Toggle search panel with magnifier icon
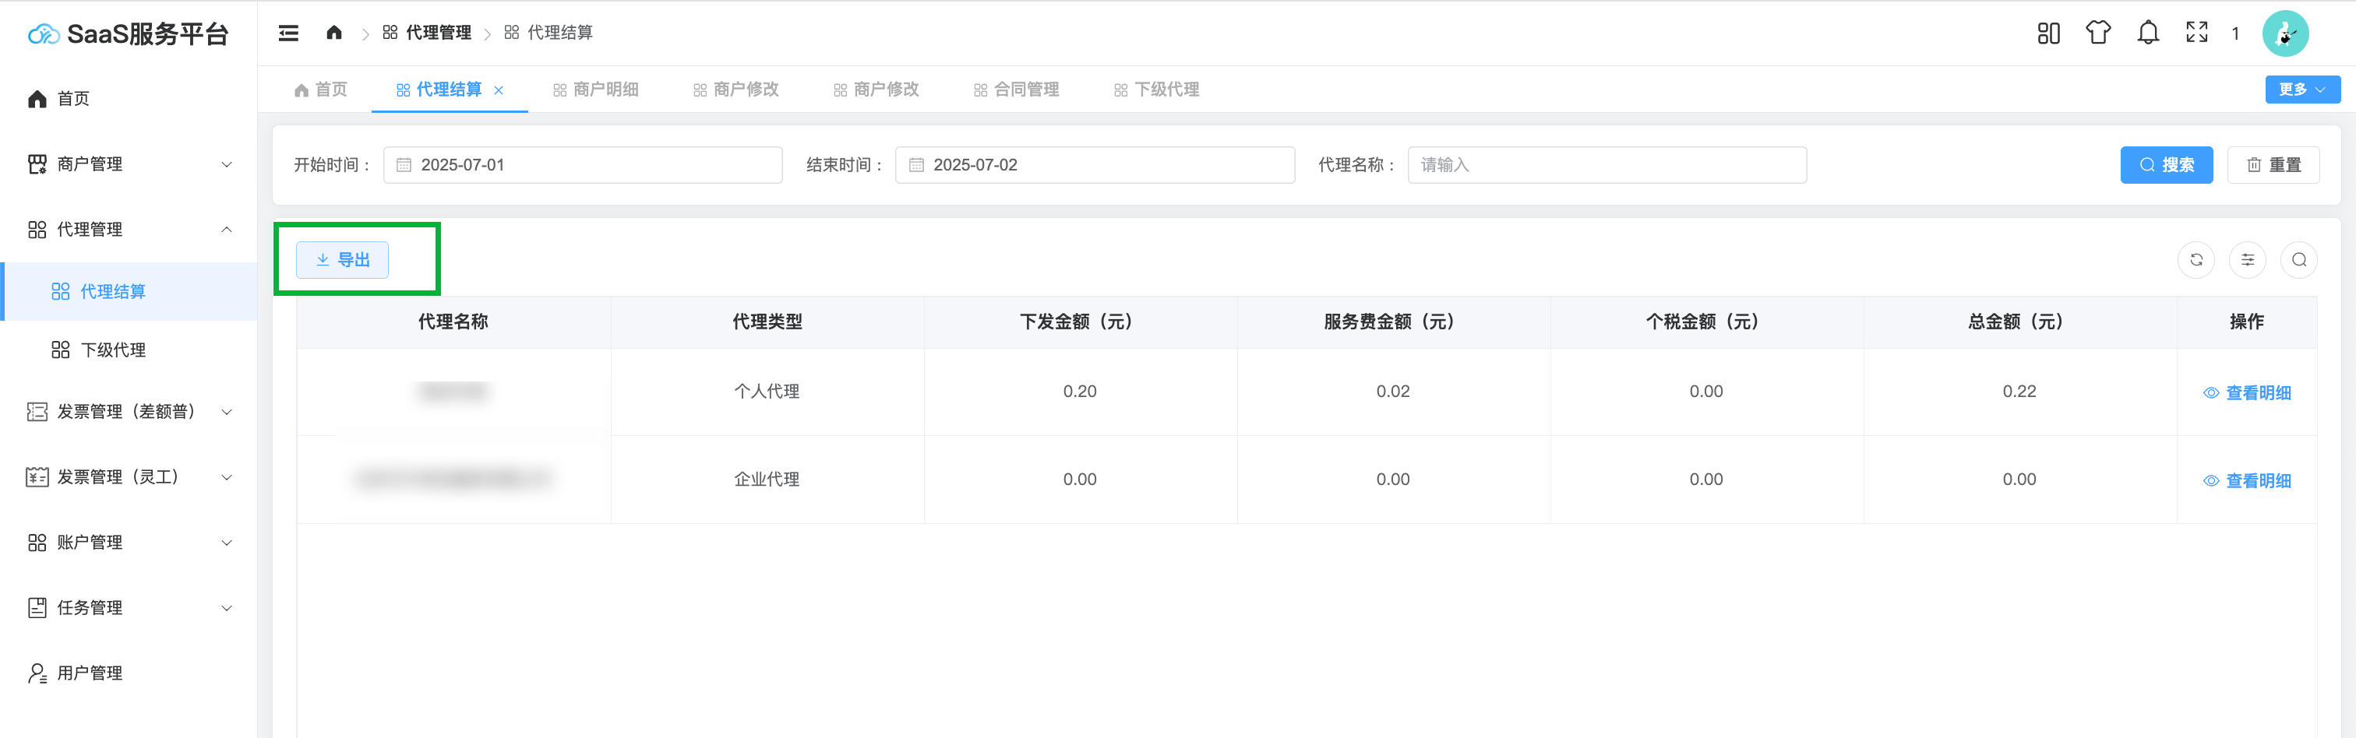2356x738 pixels. pyautogui.click(x=2298, y=260)
